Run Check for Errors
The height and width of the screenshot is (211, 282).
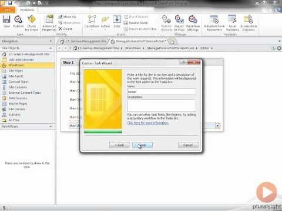[x=31, y=23]
